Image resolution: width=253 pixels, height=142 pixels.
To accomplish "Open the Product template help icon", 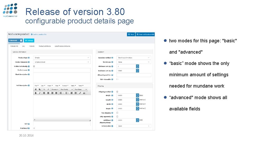I will 29,62.
